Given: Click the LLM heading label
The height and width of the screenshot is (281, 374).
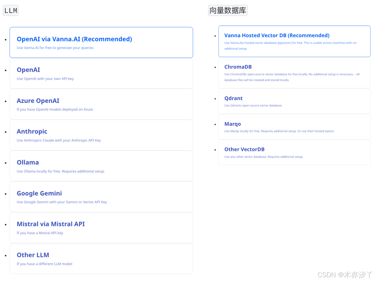Looking at the screenshot, I should pos(11,11).
